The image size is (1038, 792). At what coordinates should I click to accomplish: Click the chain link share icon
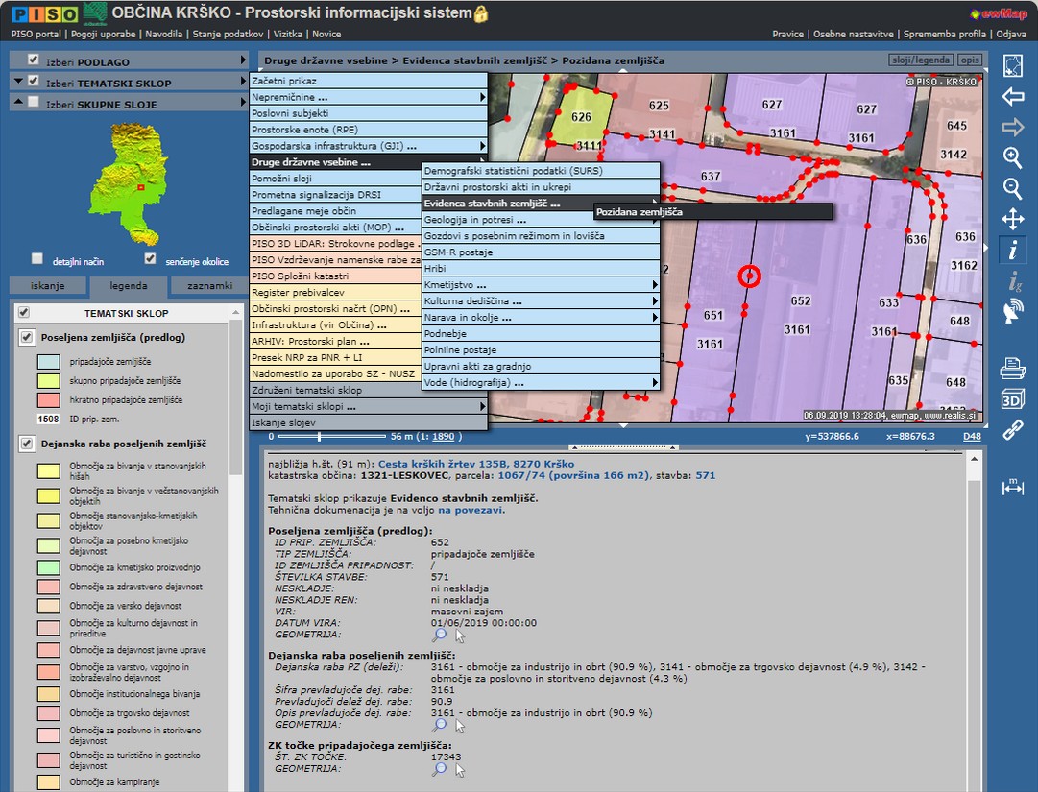(1012, 430)
